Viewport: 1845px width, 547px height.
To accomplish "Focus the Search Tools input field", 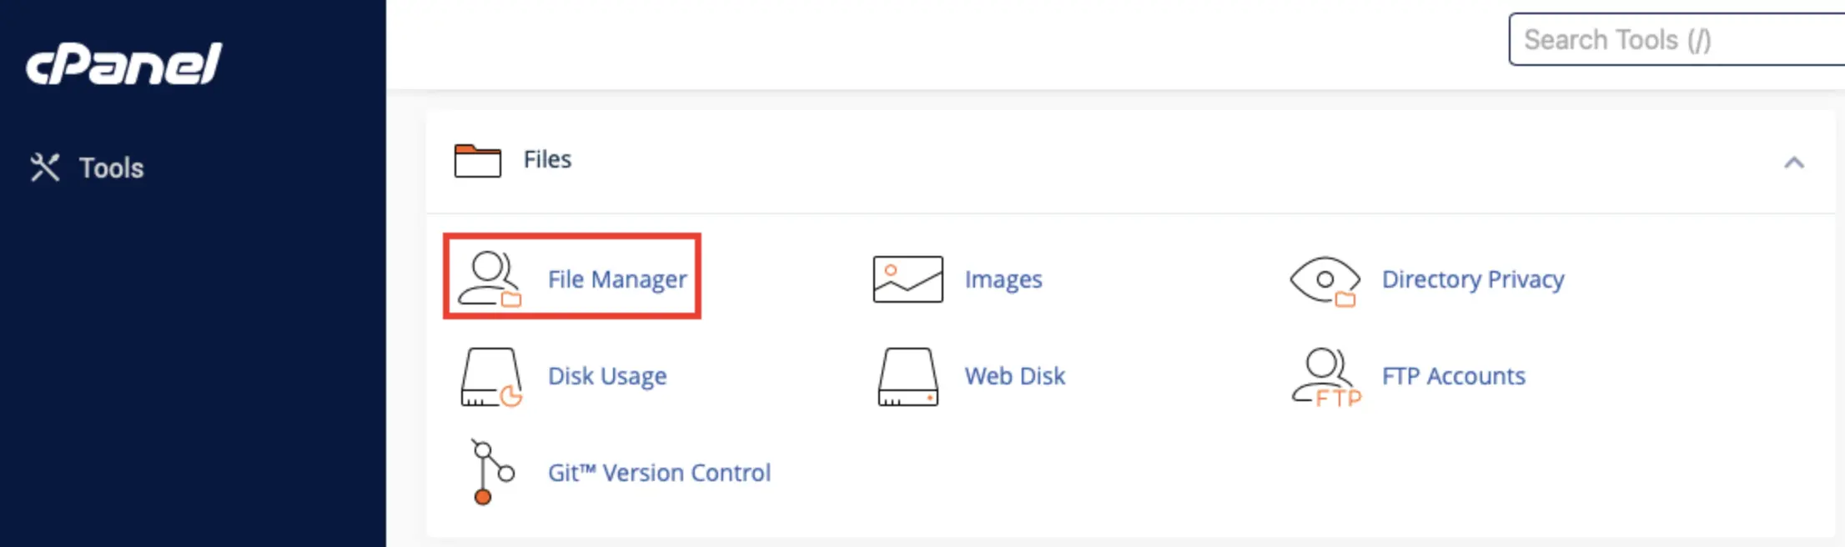I will (1677, 39).
